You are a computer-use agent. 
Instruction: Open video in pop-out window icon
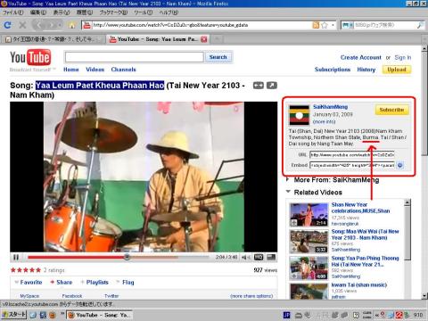point(272,86)
